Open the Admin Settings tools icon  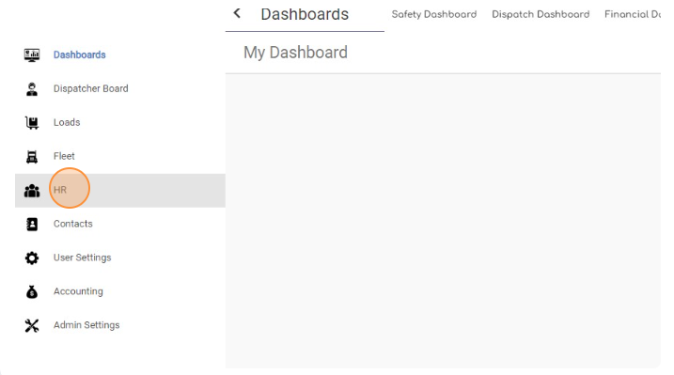point(32,325)
